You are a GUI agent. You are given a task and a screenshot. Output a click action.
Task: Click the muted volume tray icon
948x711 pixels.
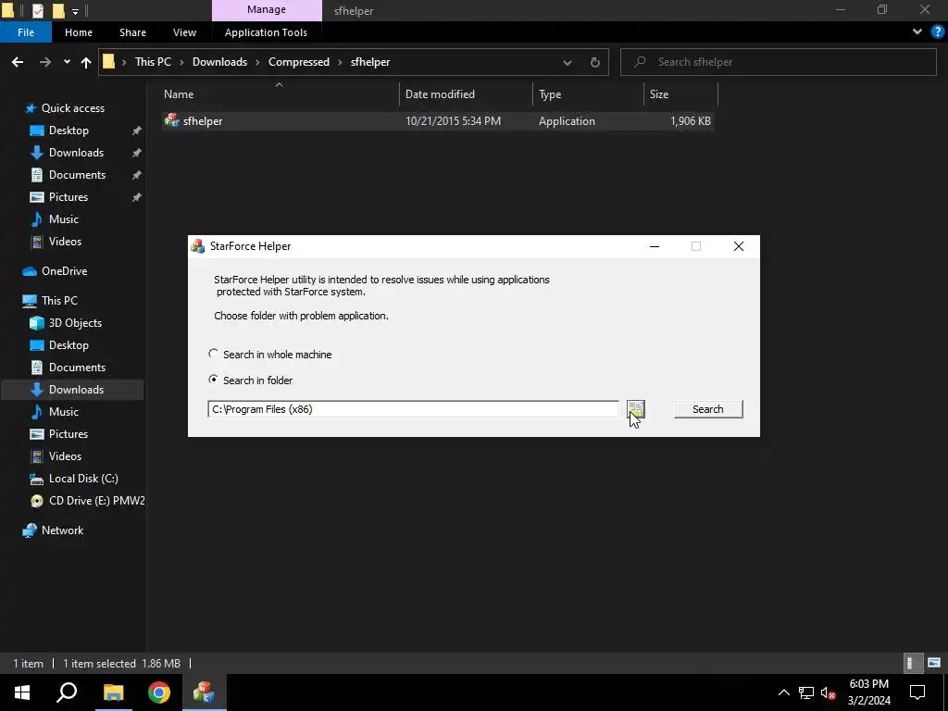(829, 692)
